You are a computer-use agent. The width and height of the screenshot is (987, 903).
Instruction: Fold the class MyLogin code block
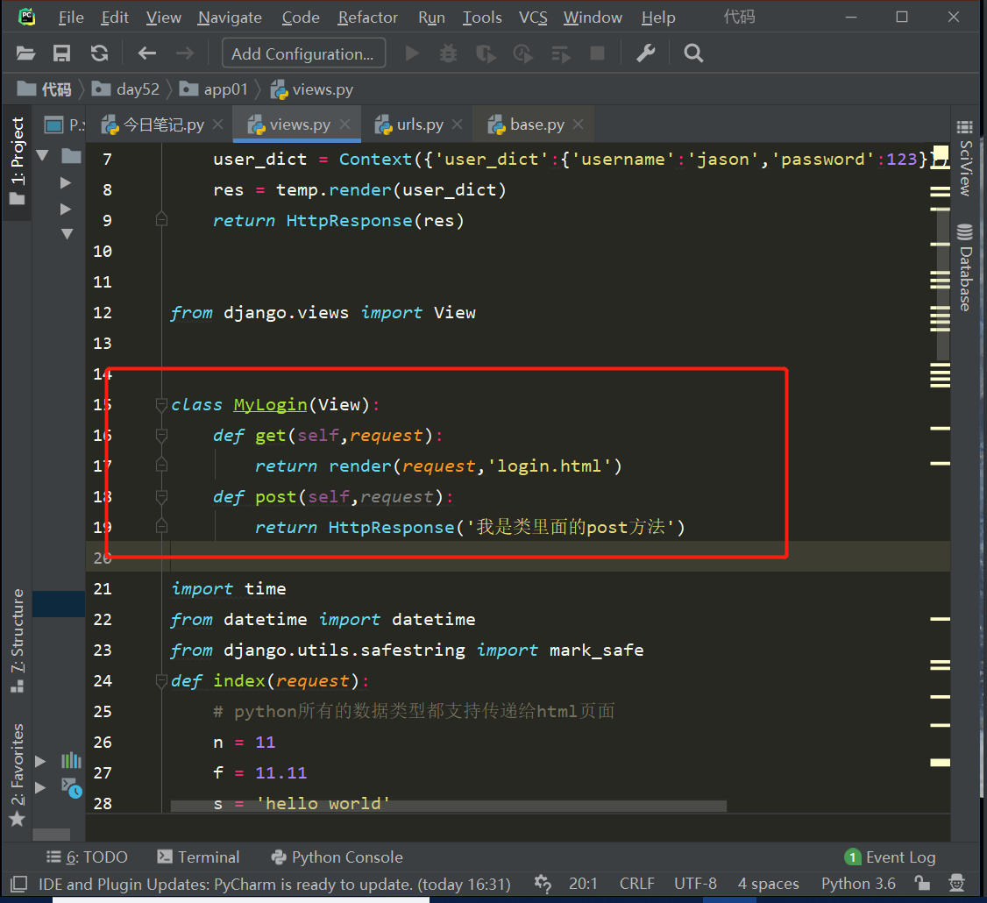162,405
